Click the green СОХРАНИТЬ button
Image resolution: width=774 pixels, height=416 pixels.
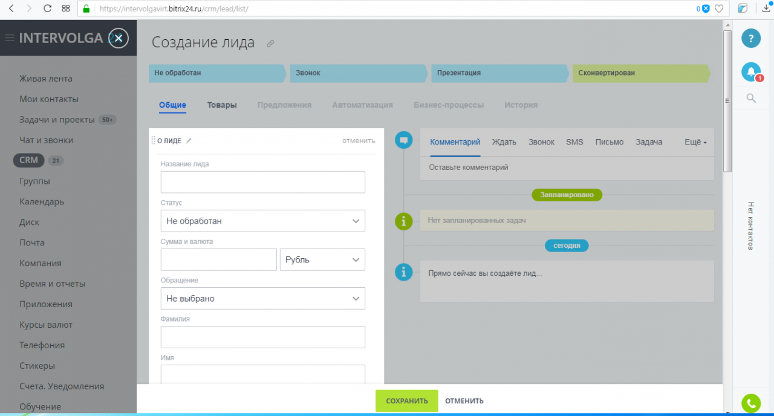point(407,401)
